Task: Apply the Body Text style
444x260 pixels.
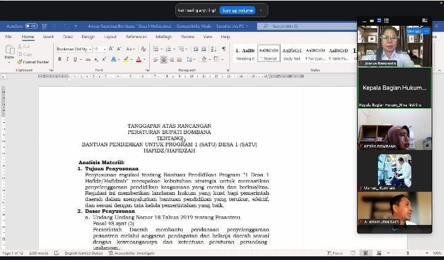Action: click(x=292, y=53)
